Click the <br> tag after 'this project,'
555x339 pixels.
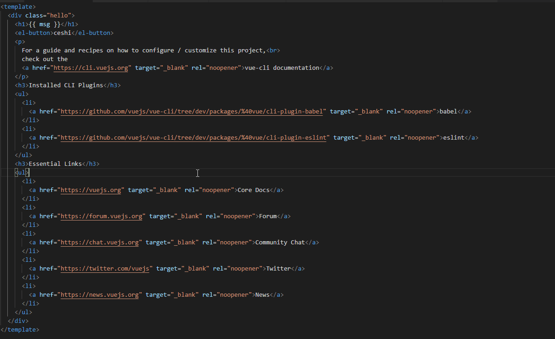coord(273,50)
